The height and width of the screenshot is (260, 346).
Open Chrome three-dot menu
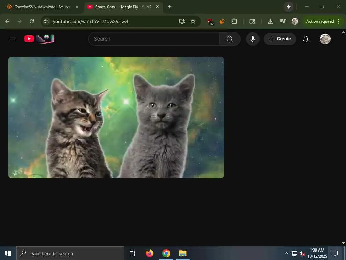click(x=339, y=21)
